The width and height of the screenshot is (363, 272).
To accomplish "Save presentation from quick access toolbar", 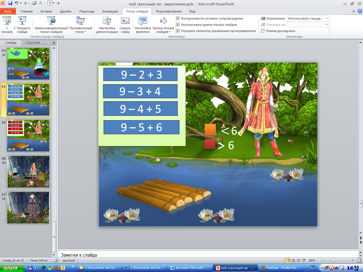I will [x=10, y=3].
